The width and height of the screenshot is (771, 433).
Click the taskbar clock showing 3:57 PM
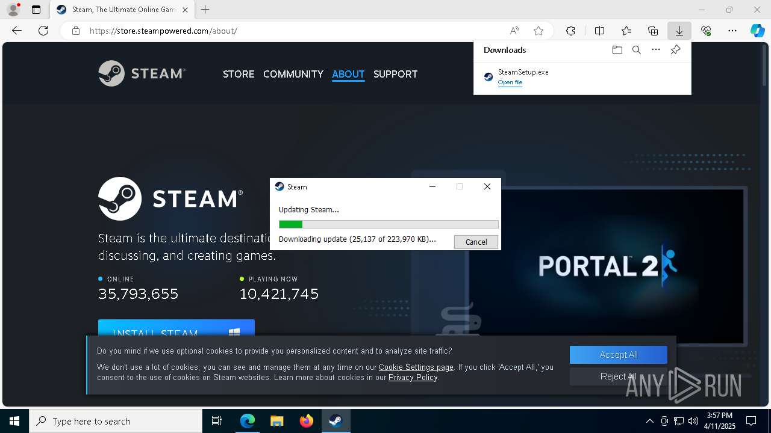click(720, 421)
